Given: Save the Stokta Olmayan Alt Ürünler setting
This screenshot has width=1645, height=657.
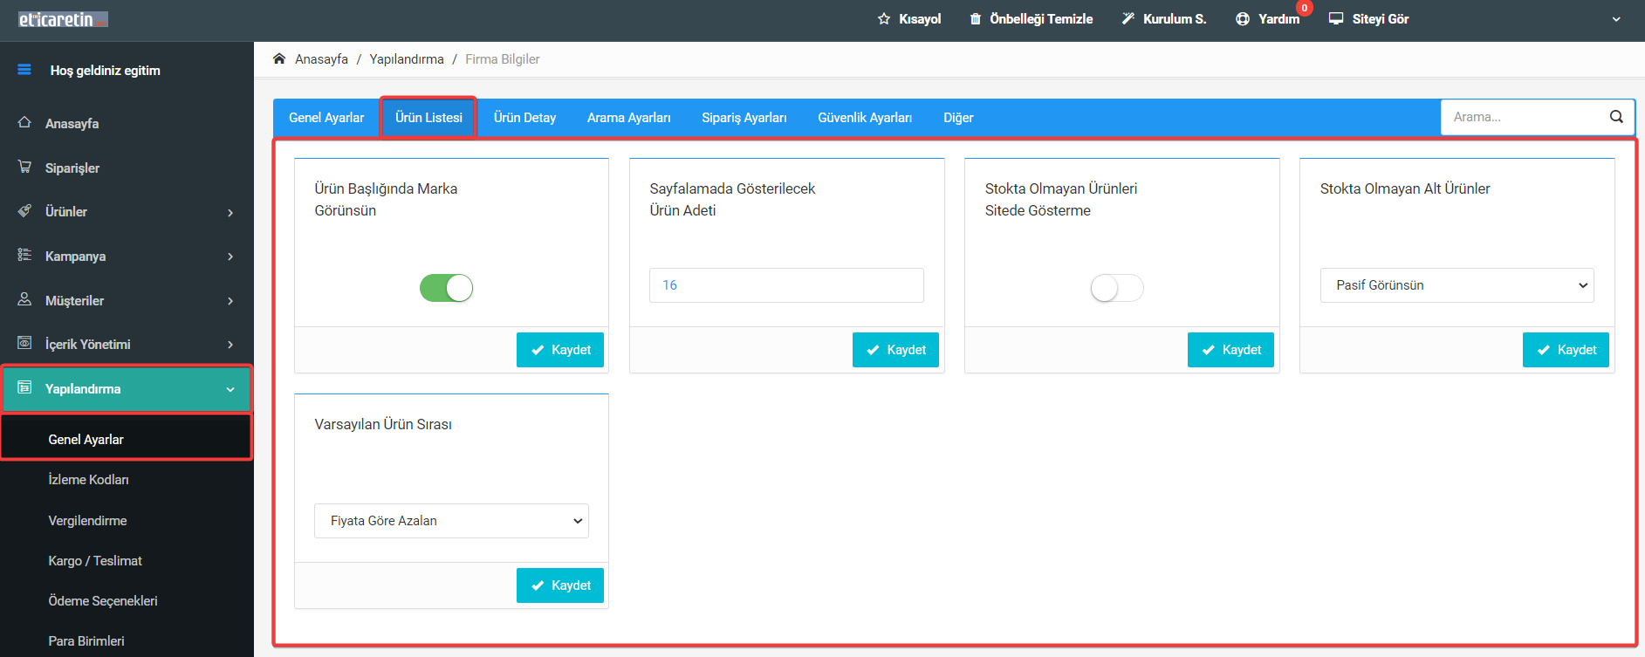Looking at the screenshot, I should pyautogui.click(x=1566, y=350).
